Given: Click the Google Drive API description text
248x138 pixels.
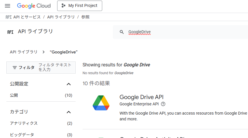Looking at the screenshot, I should coord(183,116).
